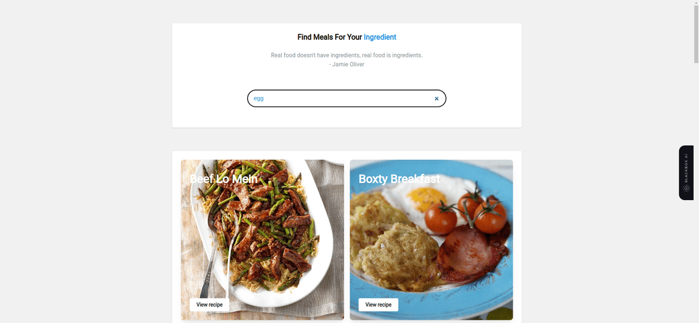View recipe for Boxty Breakfast
This screenshot has width=699, height=323.
point(378,305)
